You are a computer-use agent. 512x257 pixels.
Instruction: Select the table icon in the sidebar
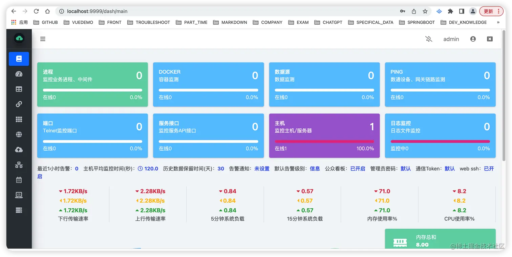[19, 89]
